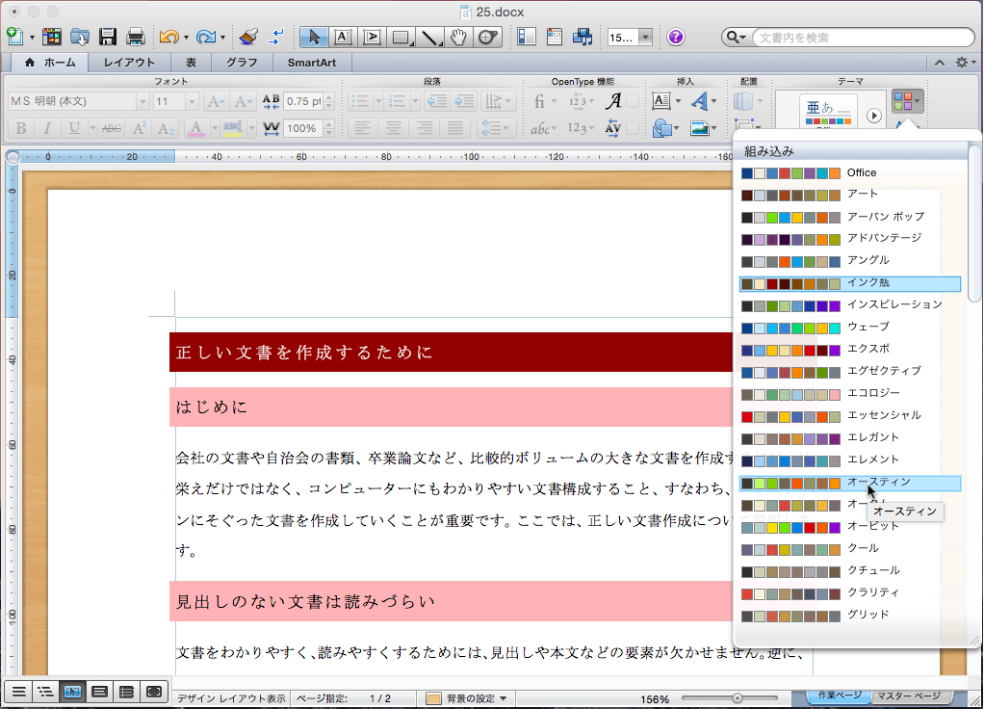The width and height of the screenshot is (984, 709).
Task: Toggle Strikethrough ABC formatting
Action: 112,129
